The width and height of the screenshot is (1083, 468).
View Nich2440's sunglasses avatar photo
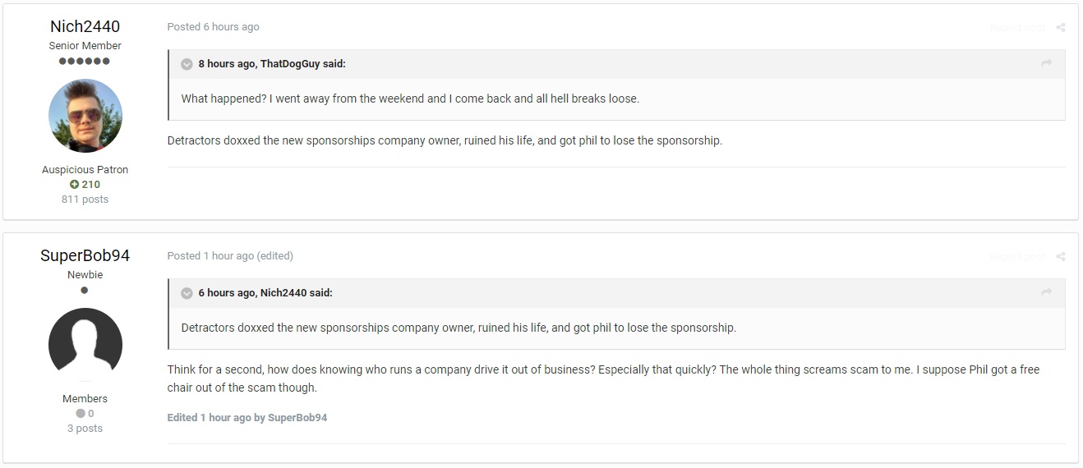tap(85, 116)
